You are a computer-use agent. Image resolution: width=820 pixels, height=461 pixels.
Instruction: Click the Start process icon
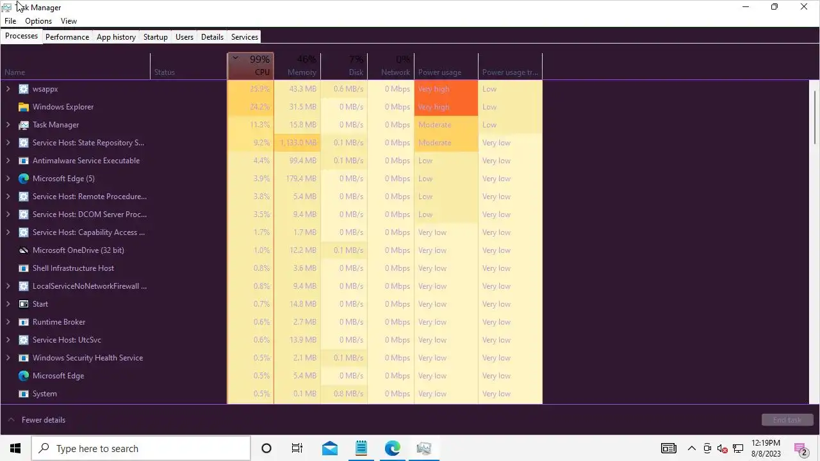tap(24, 304)
